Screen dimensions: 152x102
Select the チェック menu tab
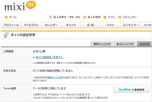coord(71,25)
